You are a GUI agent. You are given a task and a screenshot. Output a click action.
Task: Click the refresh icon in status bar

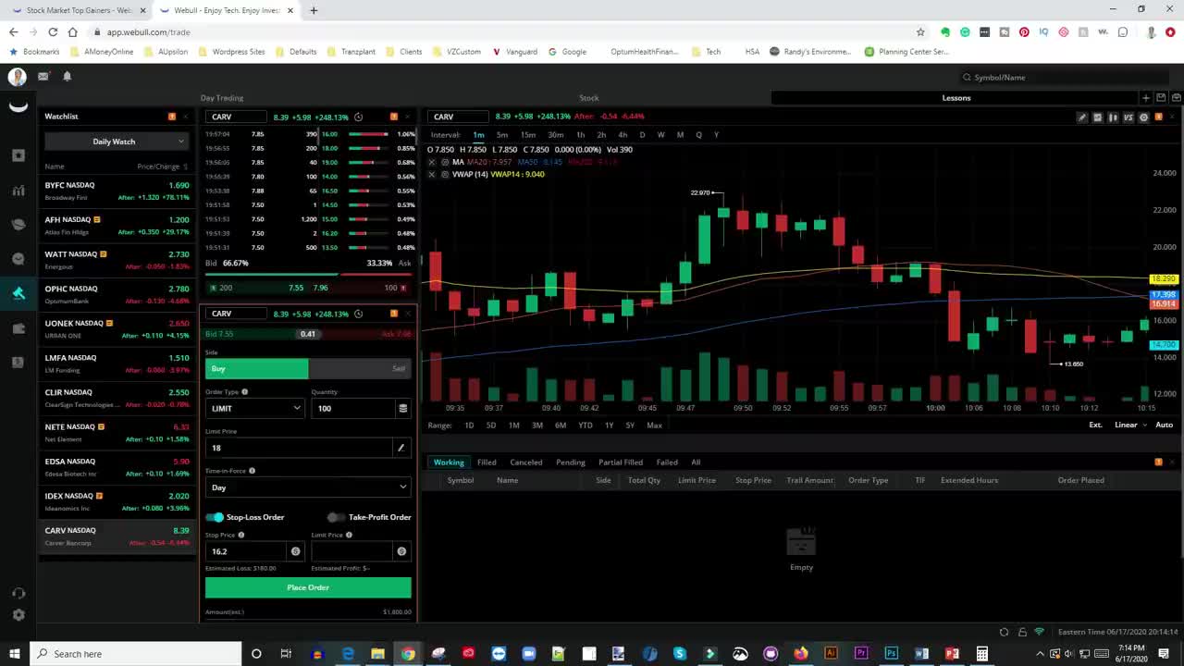click(x=1004, y=632)
